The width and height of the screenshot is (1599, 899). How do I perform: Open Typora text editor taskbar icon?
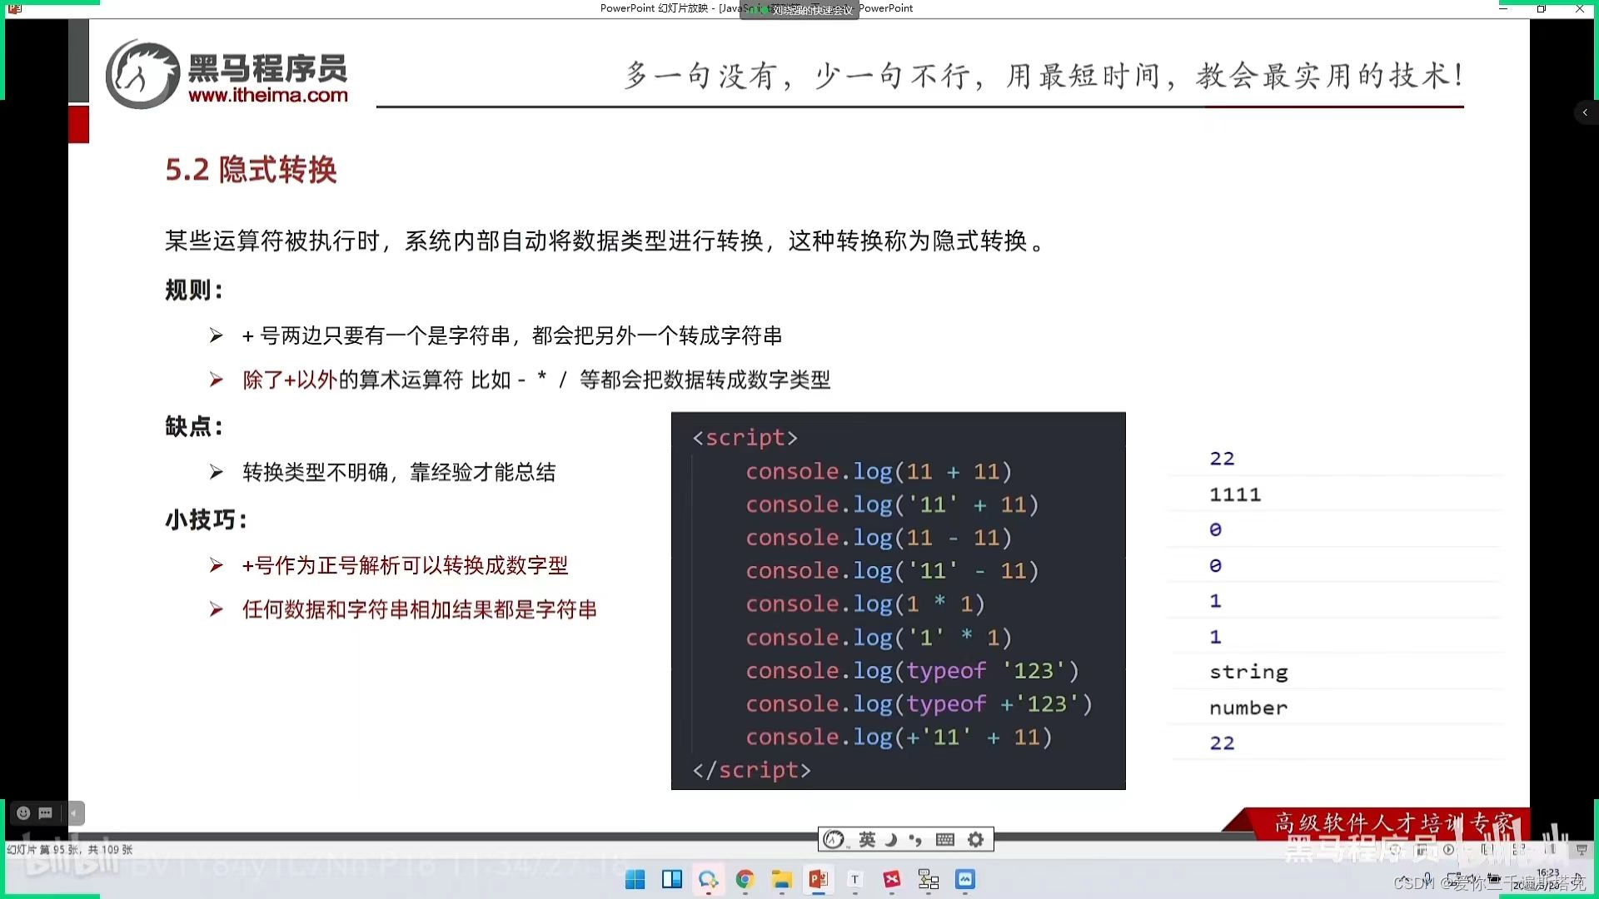(854, 880)
